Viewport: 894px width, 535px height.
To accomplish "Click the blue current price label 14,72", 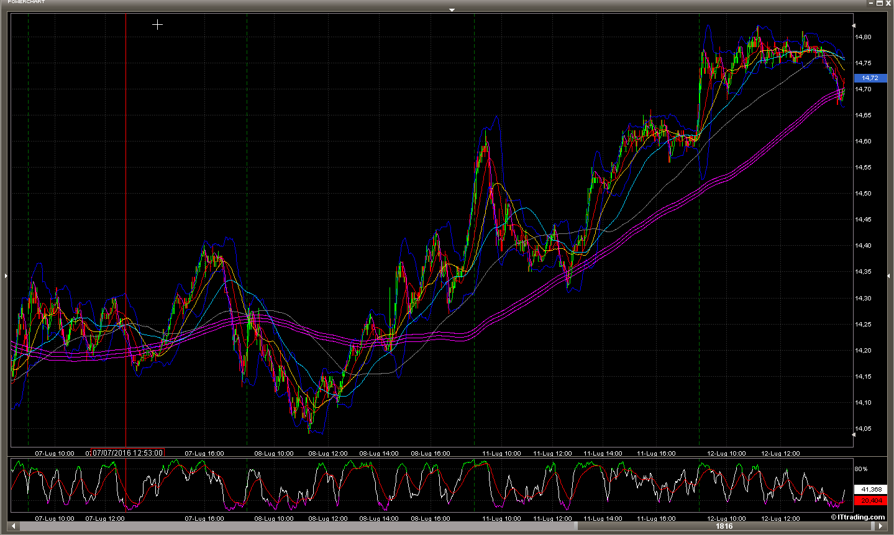I will (870, 78).
